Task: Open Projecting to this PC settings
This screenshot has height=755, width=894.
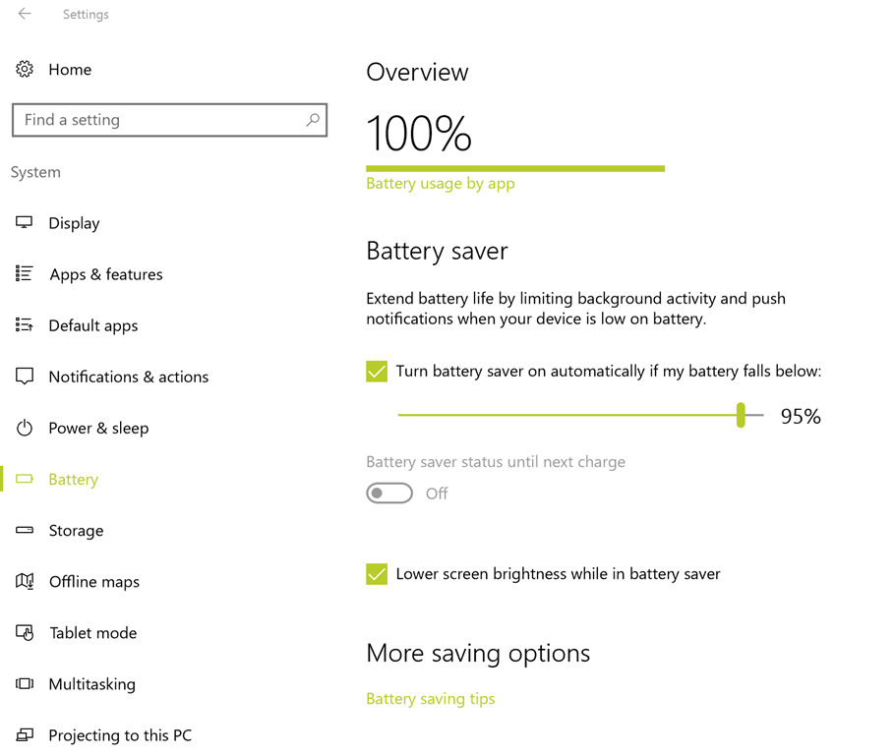Action: coord(120,734)
